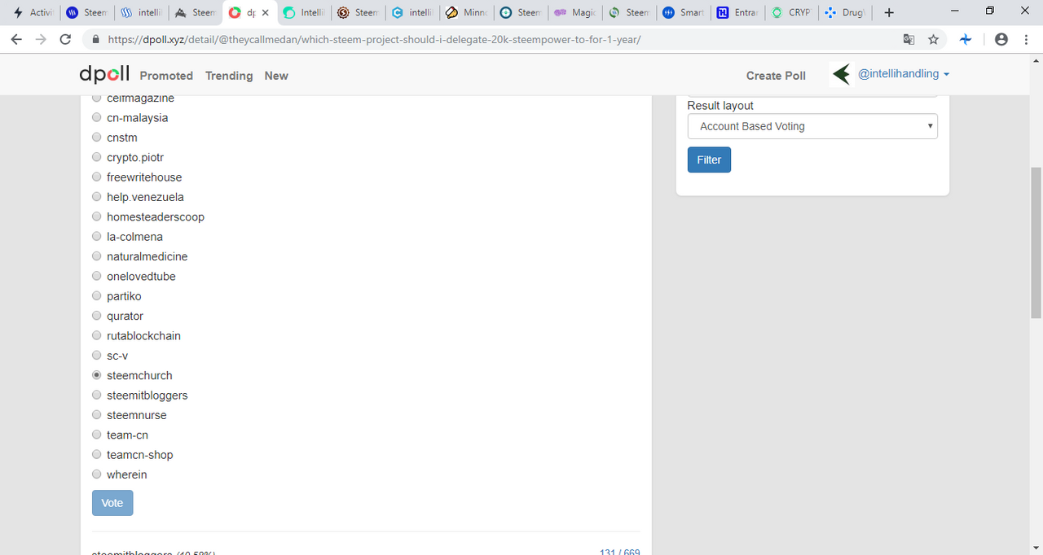
Task: Open the Promoted polls page
Action: pyautogui.click(x=166, y=76)
